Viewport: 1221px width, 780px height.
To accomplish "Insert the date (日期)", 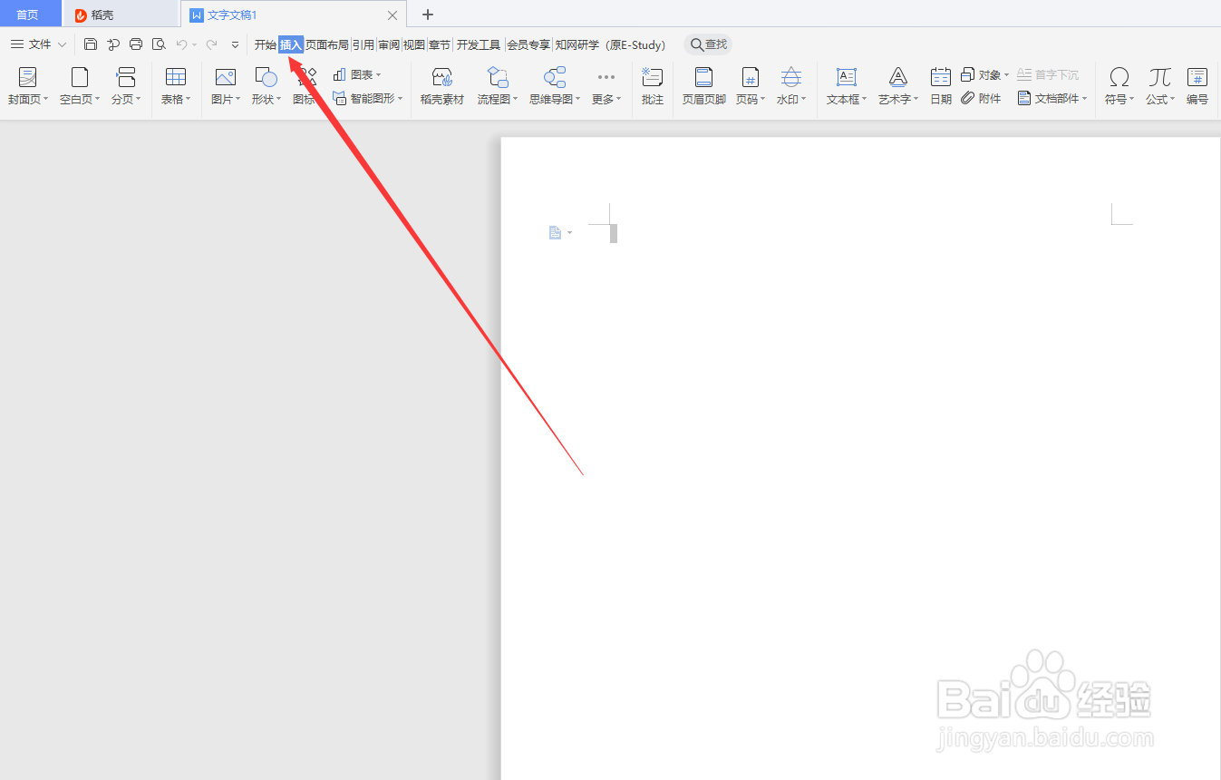I will pyautogui.click(x=941, y=86).
